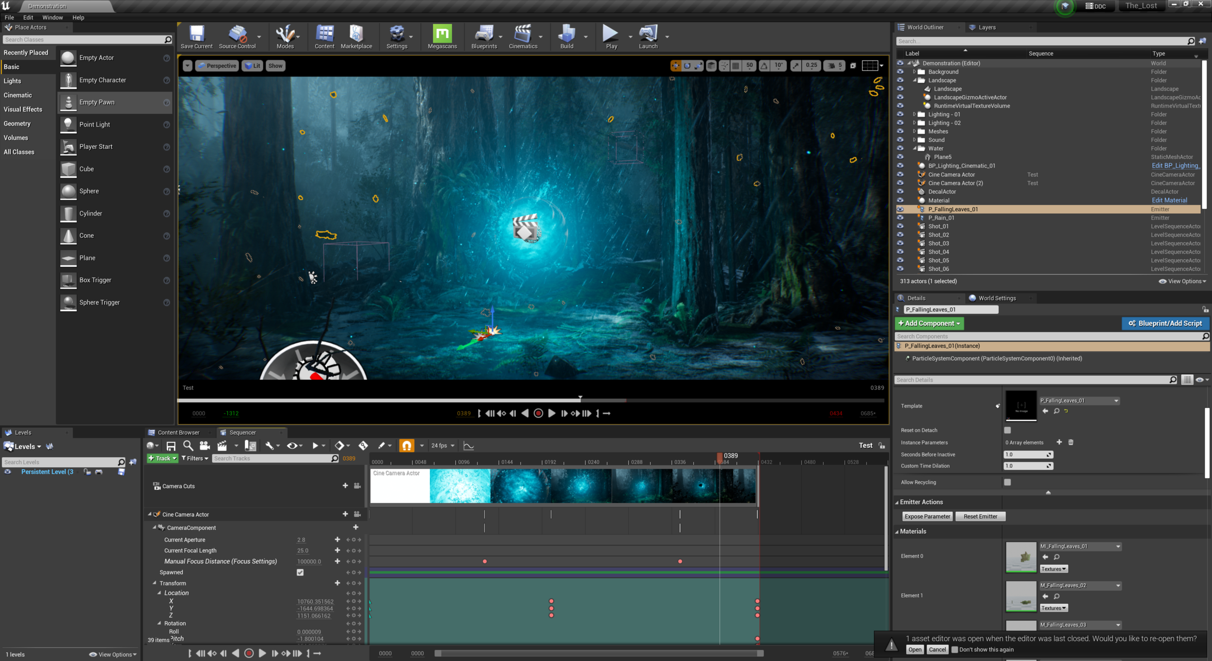This screenshot has height=661, width=1212.
Task: Enable the Reset on Detach checkbox
Action: [1007, 430]
